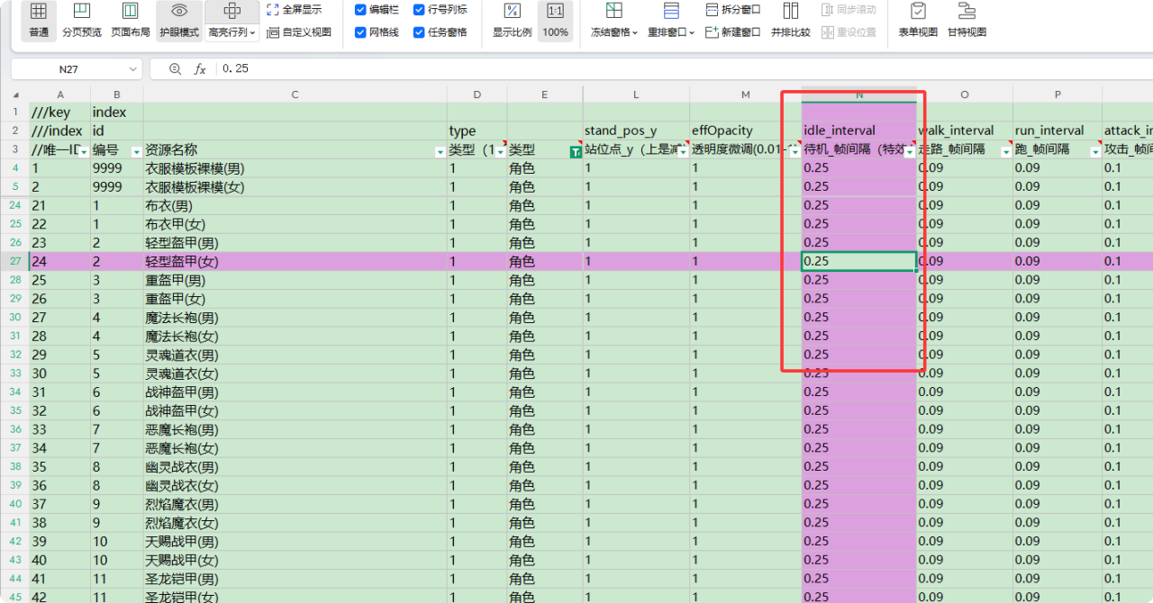Click 新建窗口 new window
Screen dimensions: 1153x603
point(733,32)
